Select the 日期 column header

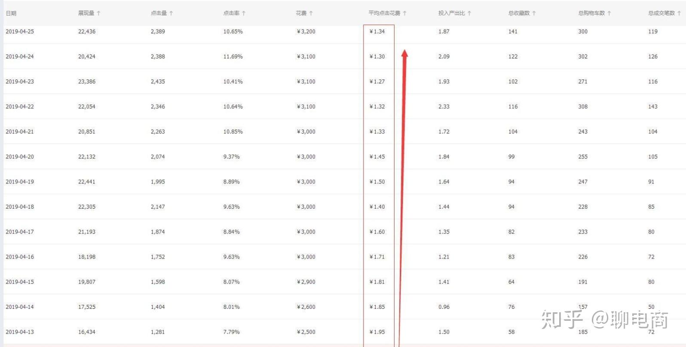(x=11, y=13)
